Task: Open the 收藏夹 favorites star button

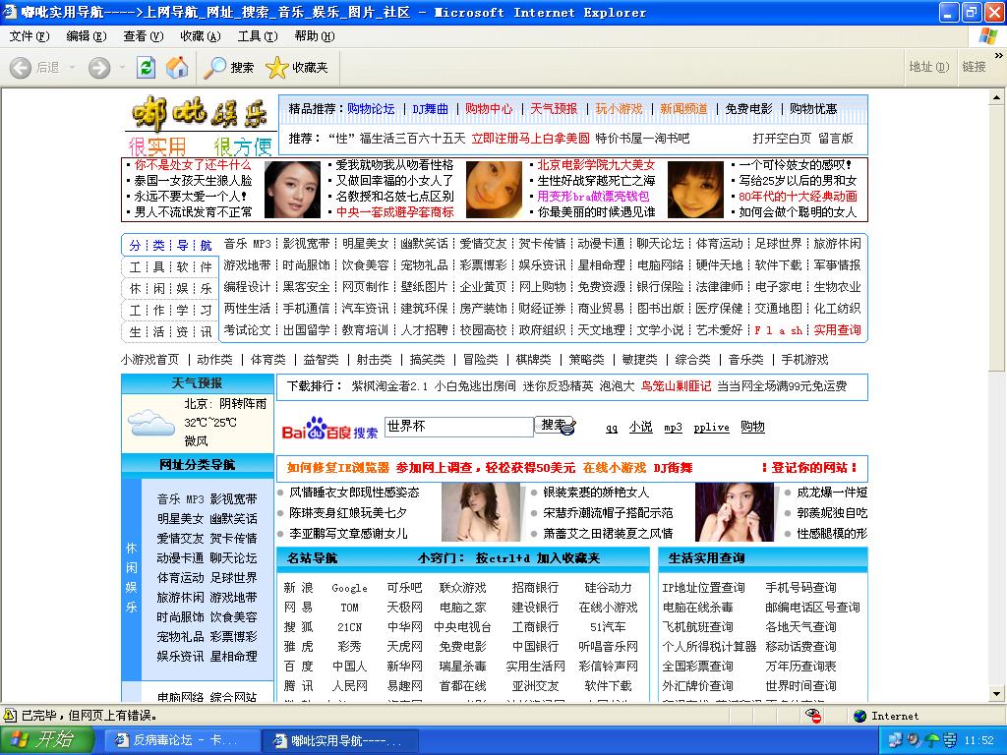Action: [x=297, y=67]
